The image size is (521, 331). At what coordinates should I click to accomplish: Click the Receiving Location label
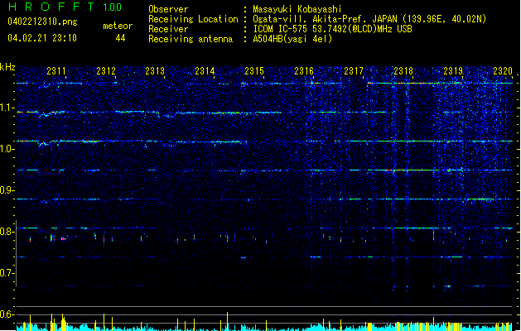(193, 19)
